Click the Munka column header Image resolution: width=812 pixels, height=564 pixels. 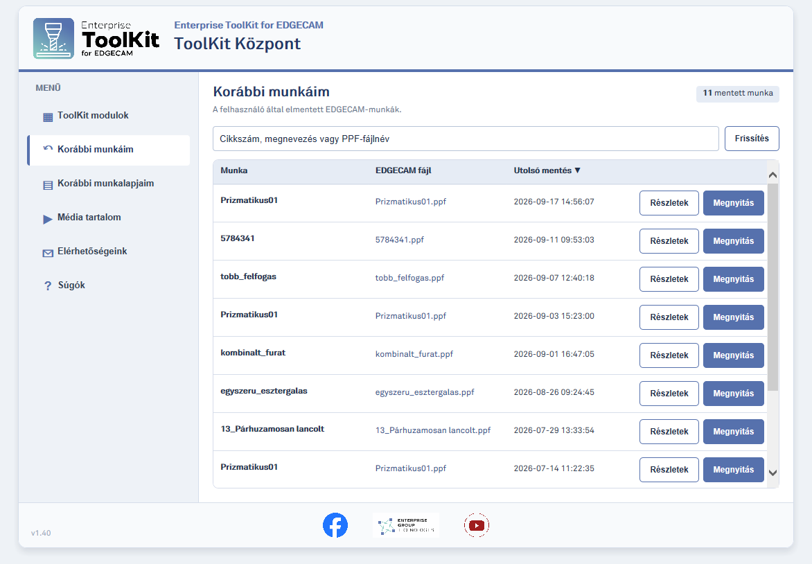234,170
